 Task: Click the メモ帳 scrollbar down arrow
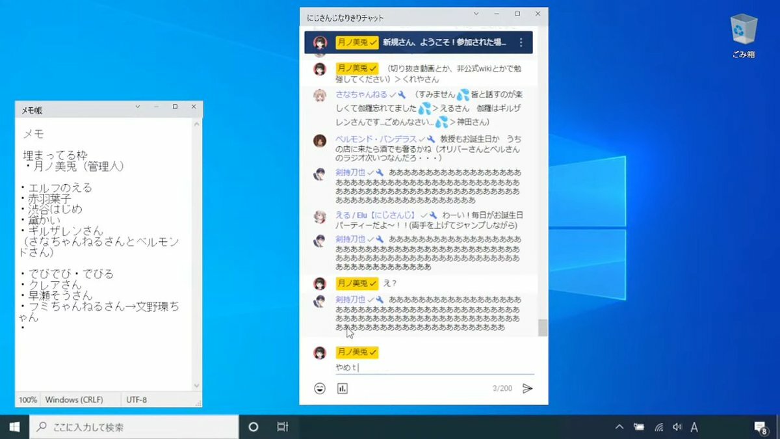click(x=197, y=386)
